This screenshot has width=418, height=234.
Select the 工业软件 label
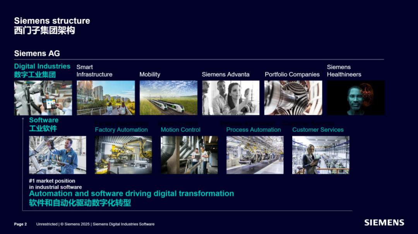43,128
